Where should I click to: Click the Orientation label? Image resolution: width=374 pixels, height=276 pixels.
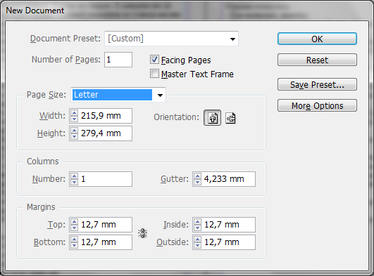(x=176, y=117)
